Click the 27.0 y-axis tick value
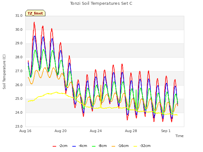 [x=19, y=71]
